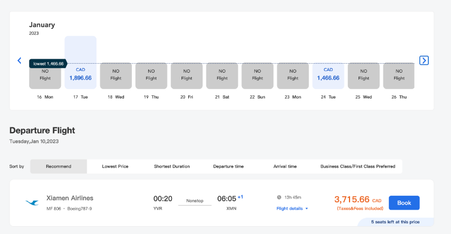
Task: Sort flights by Shortest Duration
Action: coord(171,166)
